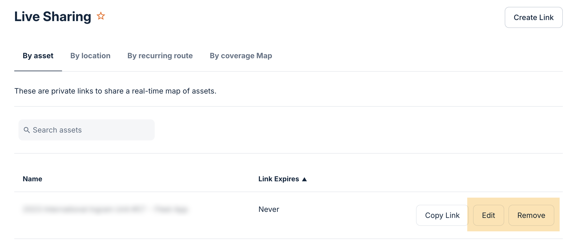Click the private links description text
This screenshot has height=244, width=576.
click(115, 91)
